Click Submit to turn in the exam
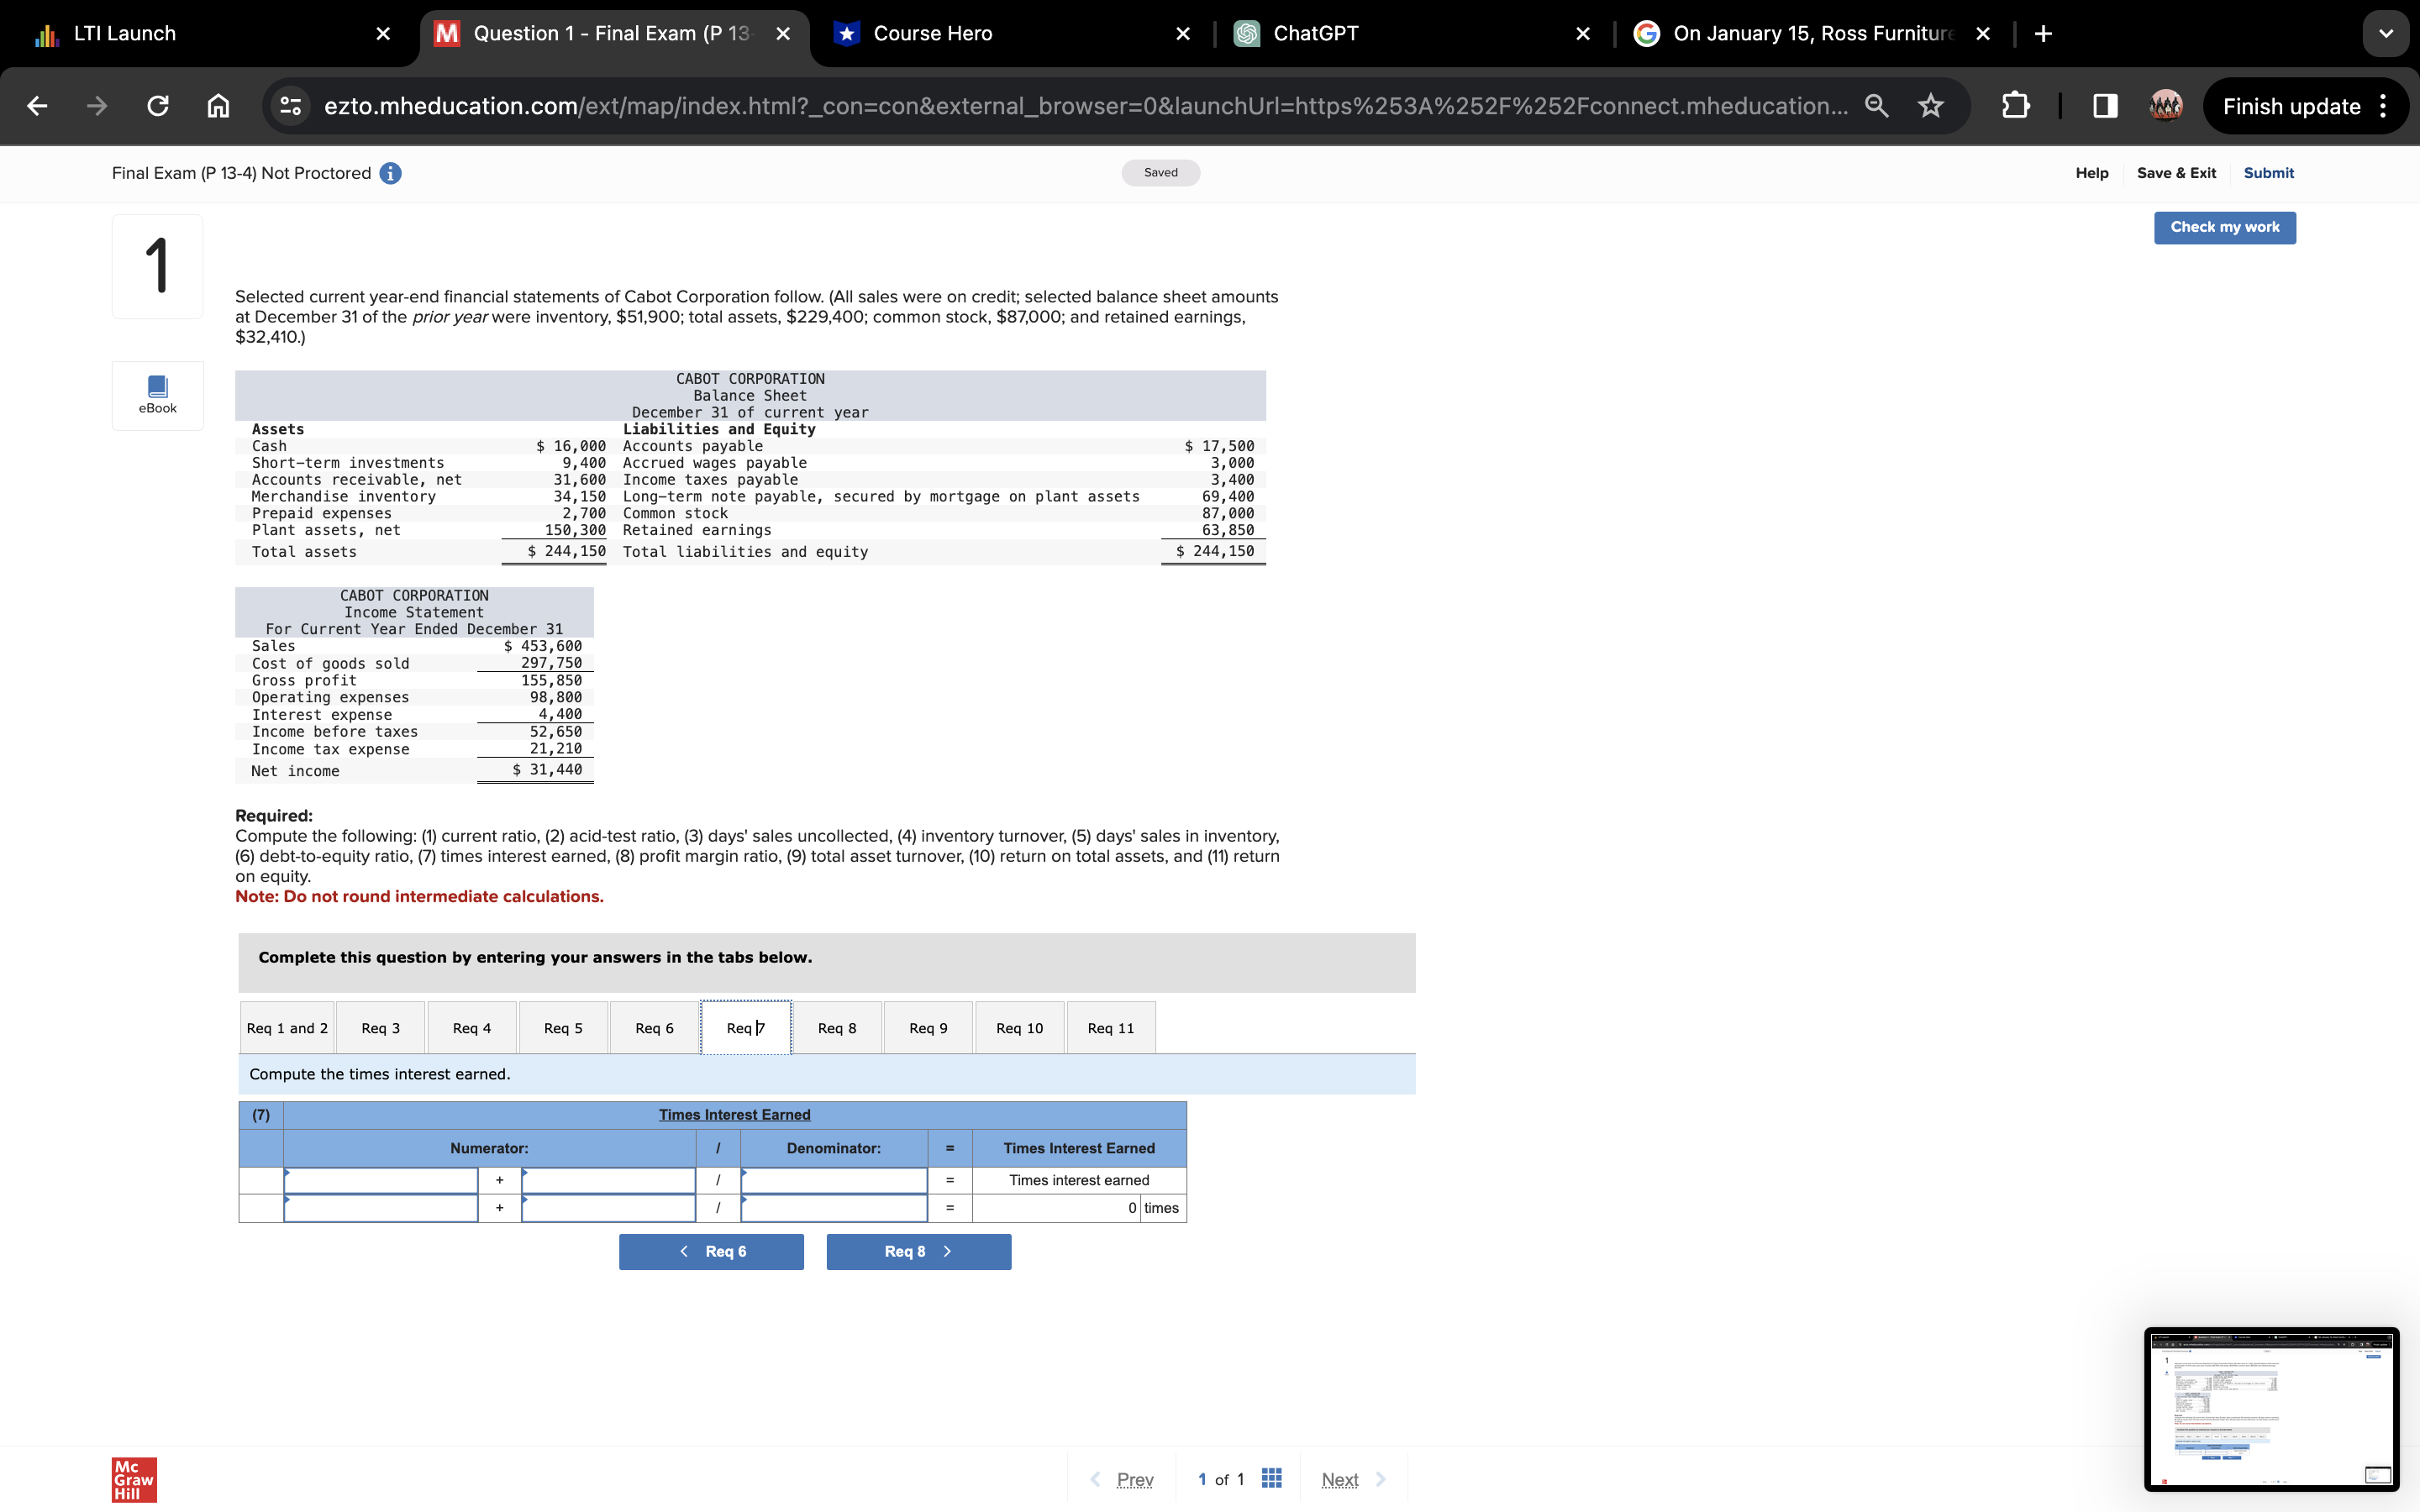Viewport: 2420px width, 1512px height. 2268,172
